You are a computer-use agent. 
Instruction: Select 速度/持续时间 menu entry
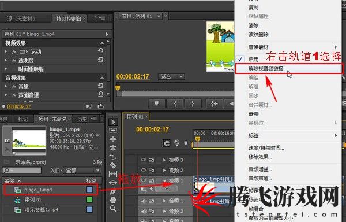[x=266, y=148]
